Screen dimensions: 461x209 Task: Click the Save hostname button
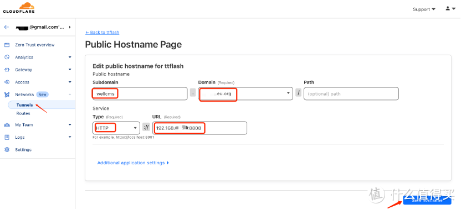427,200
